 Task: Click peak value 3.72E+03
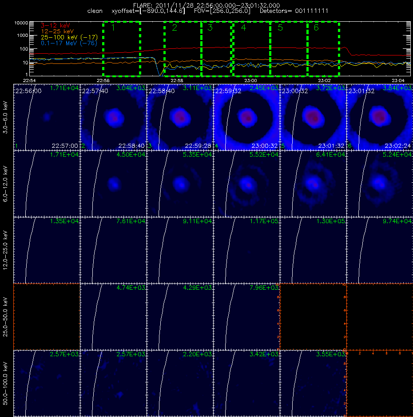click(x=330, y=88)
